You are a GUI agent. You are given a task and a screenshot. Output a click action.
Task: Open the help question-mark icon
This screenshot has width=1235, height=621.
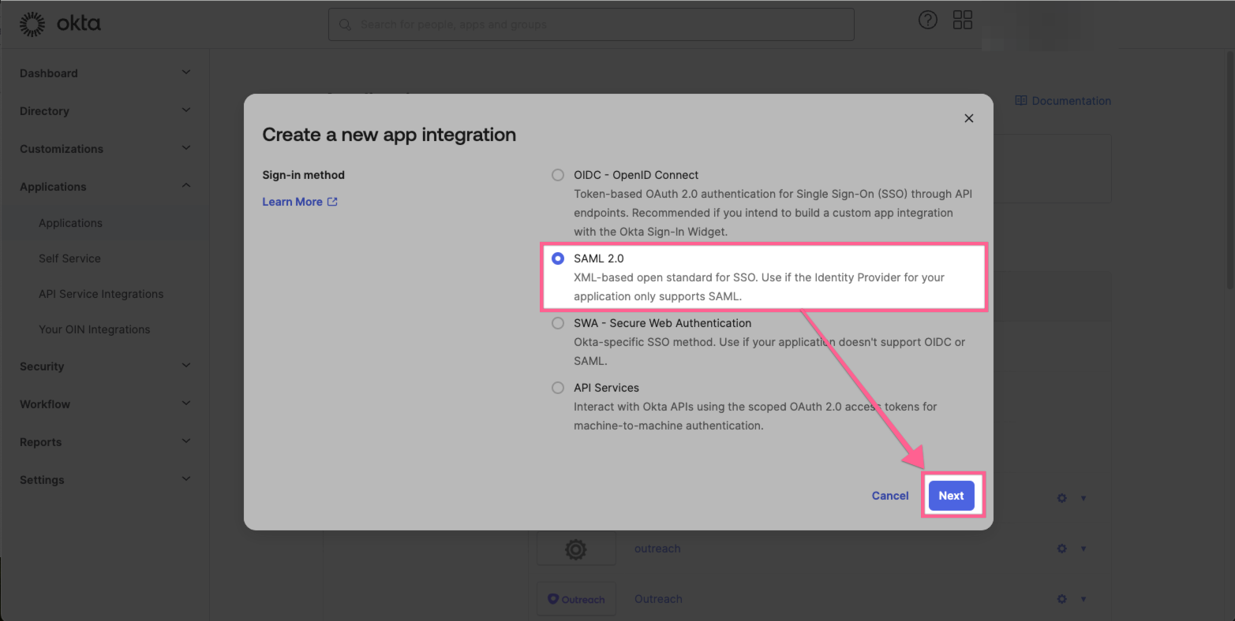point(928,20)
